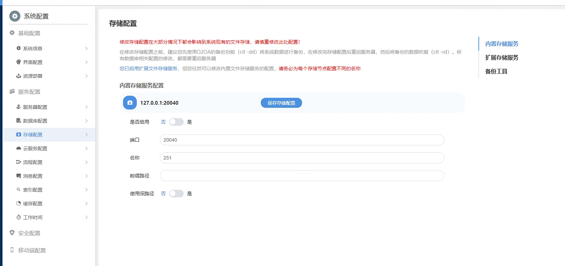Expand 系统信息 chevron arrow
565x266 pixels.
[x=86, y=48]
